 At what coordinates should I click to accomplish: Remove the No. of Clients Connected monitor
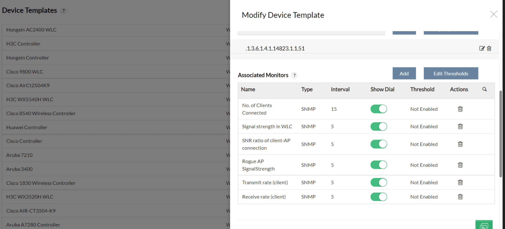tap(460, 109)
